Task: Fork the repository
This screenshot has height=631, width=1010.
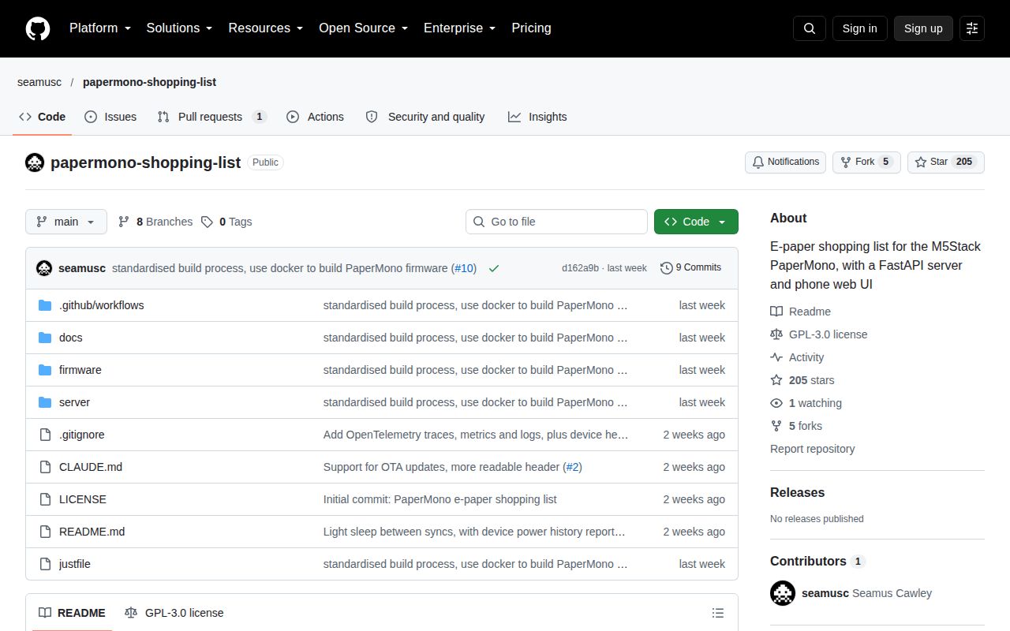Action: click(866, 162)
